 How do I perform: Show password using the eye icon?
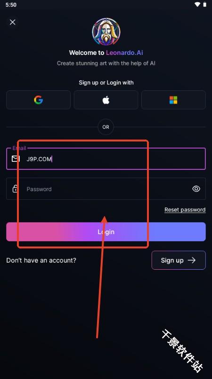196,189
